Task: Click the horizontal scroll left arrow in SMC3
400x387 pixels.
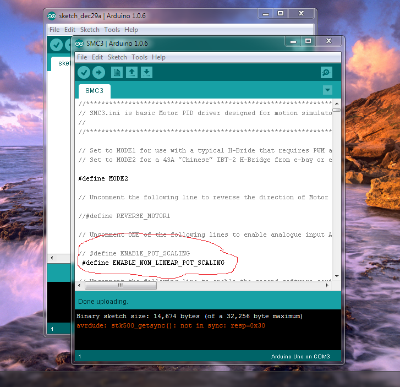Action: 79,285
